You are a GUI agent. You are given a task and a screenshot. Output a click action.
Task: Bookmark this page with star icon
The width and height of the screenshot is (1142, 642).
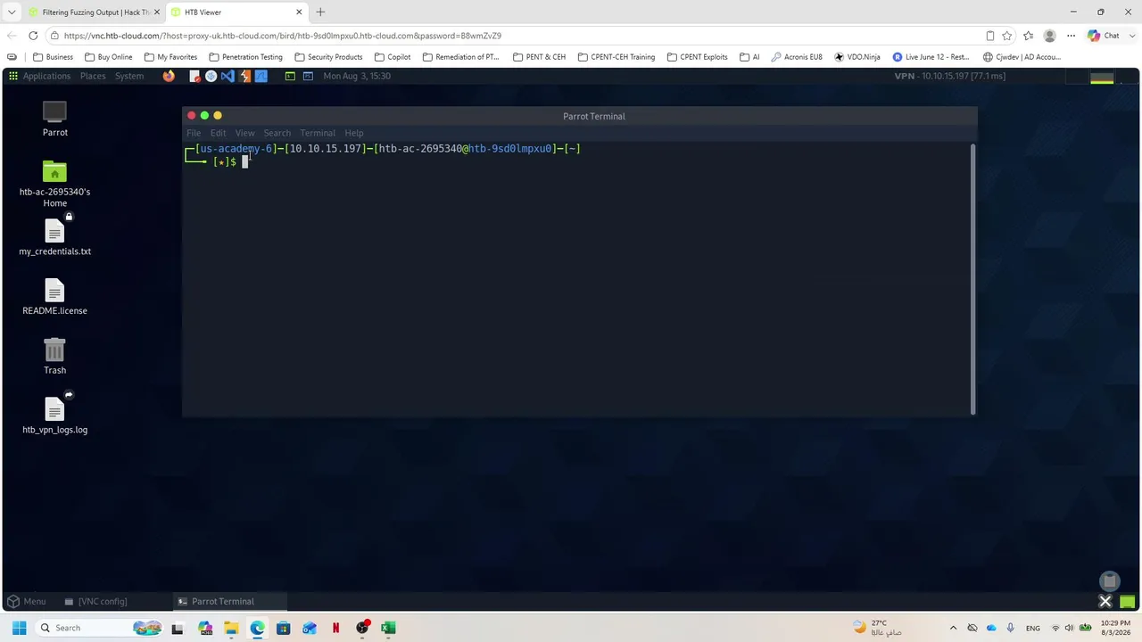click(x=1007, y=36)
